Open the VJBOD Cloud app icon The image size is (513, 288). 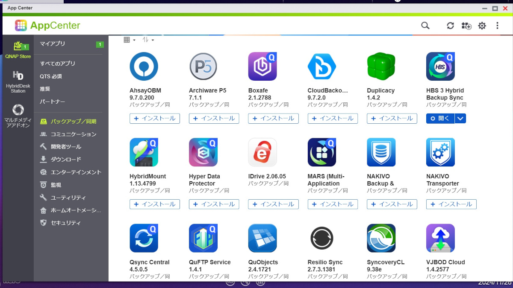441,238
